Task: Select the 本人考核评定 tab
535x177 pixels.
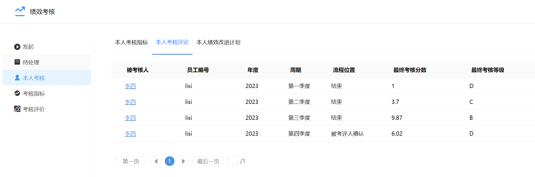Action: [x=172, y=42]
